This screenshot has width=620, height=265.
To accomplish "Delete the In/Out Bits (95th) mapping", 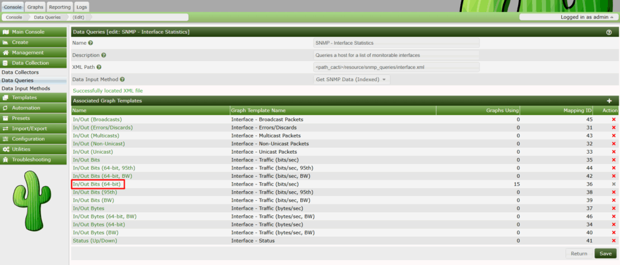I will tap(614, 192).
